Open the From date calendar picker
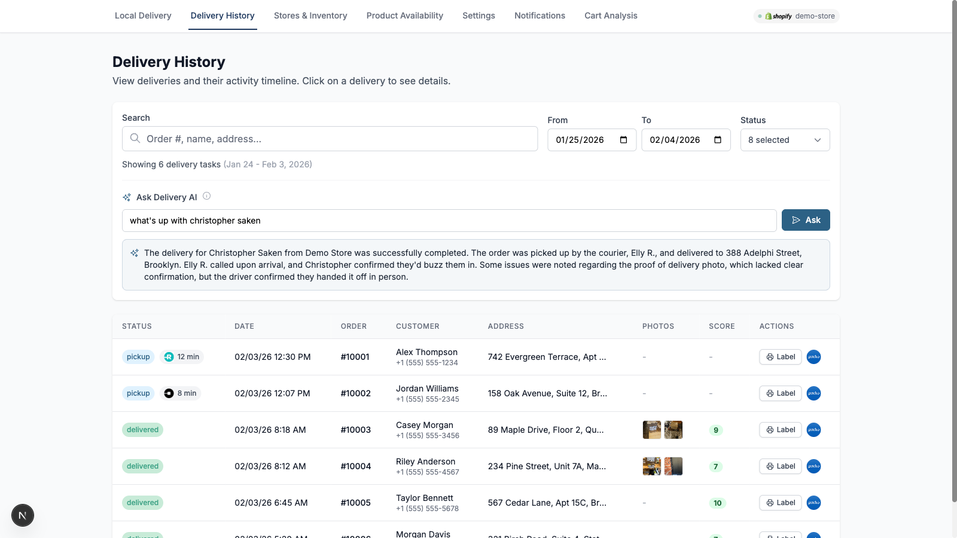This screenshot has height=538, width=957. [624, 139]
